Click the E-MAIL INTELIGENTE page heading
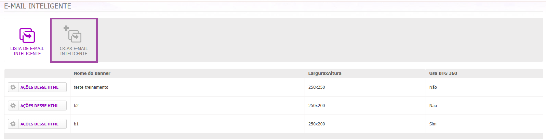This screenshot has width=546, height=139. coord(38,6)
